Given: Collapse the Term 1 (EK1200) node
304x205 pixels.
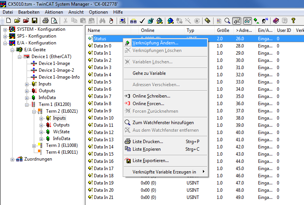Looking at the screenshot, I should 27,105.
